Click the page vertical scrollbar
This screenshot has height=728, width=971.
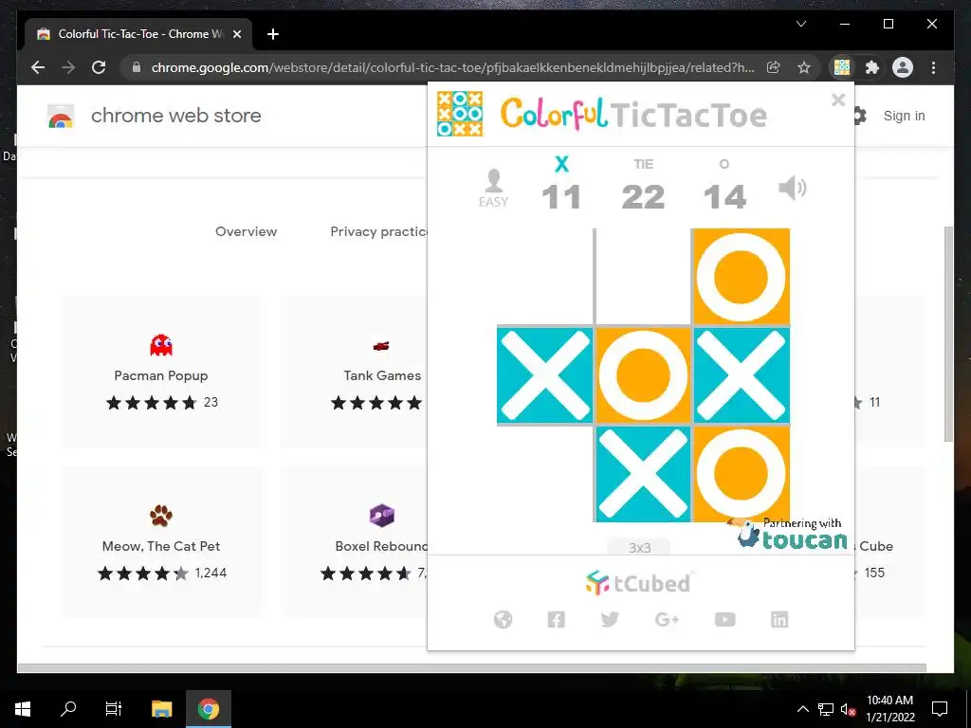click(948, 335)
